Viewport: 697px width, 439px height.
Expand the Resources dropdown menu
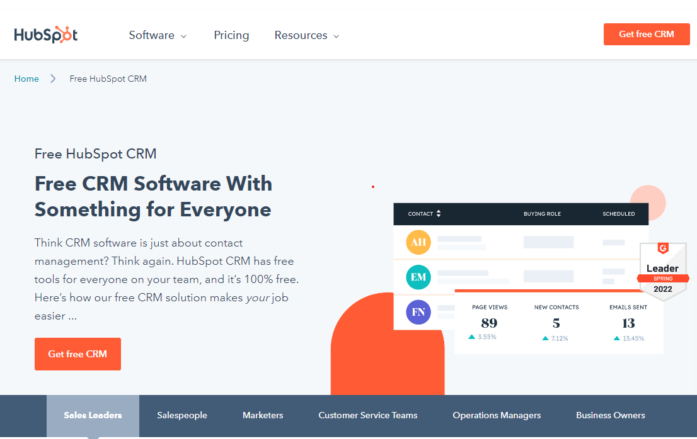point(307,35)
